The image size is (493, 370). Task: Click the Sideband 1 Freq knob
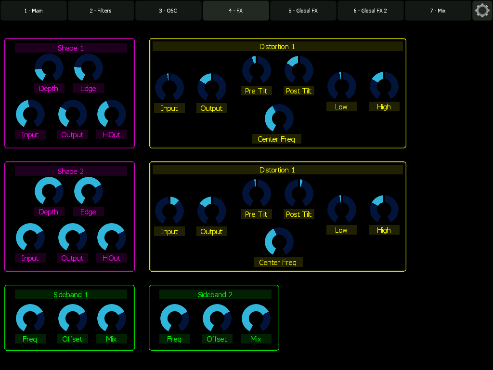point(30,318)
